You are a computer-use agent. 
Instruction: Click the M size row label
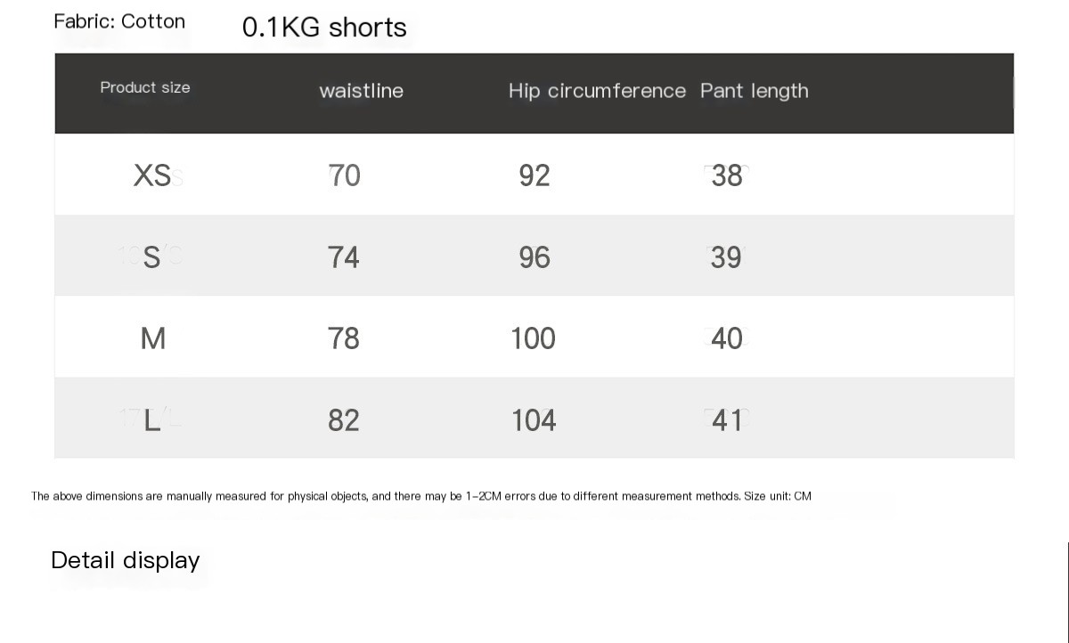click(153, 338)
